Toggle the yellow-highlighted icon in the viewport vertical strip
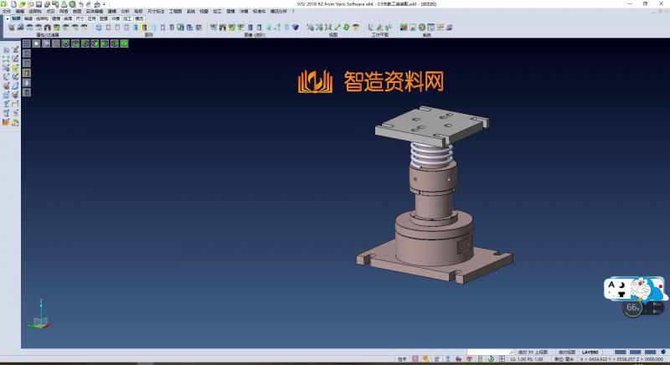This screenshot has height=365, width=670. (27, 73)
